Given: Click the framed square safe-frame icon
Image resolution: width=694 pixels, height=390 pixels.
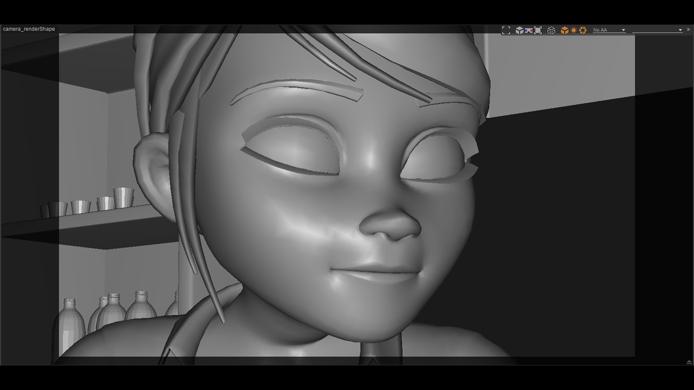Looking at the screenshot, I should [538, 30].
